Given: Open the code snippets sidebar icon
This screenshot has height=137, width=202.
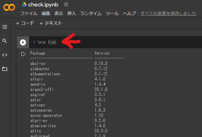Looking at the screenshot, I should pyautogui.click(x=5, y=55).
